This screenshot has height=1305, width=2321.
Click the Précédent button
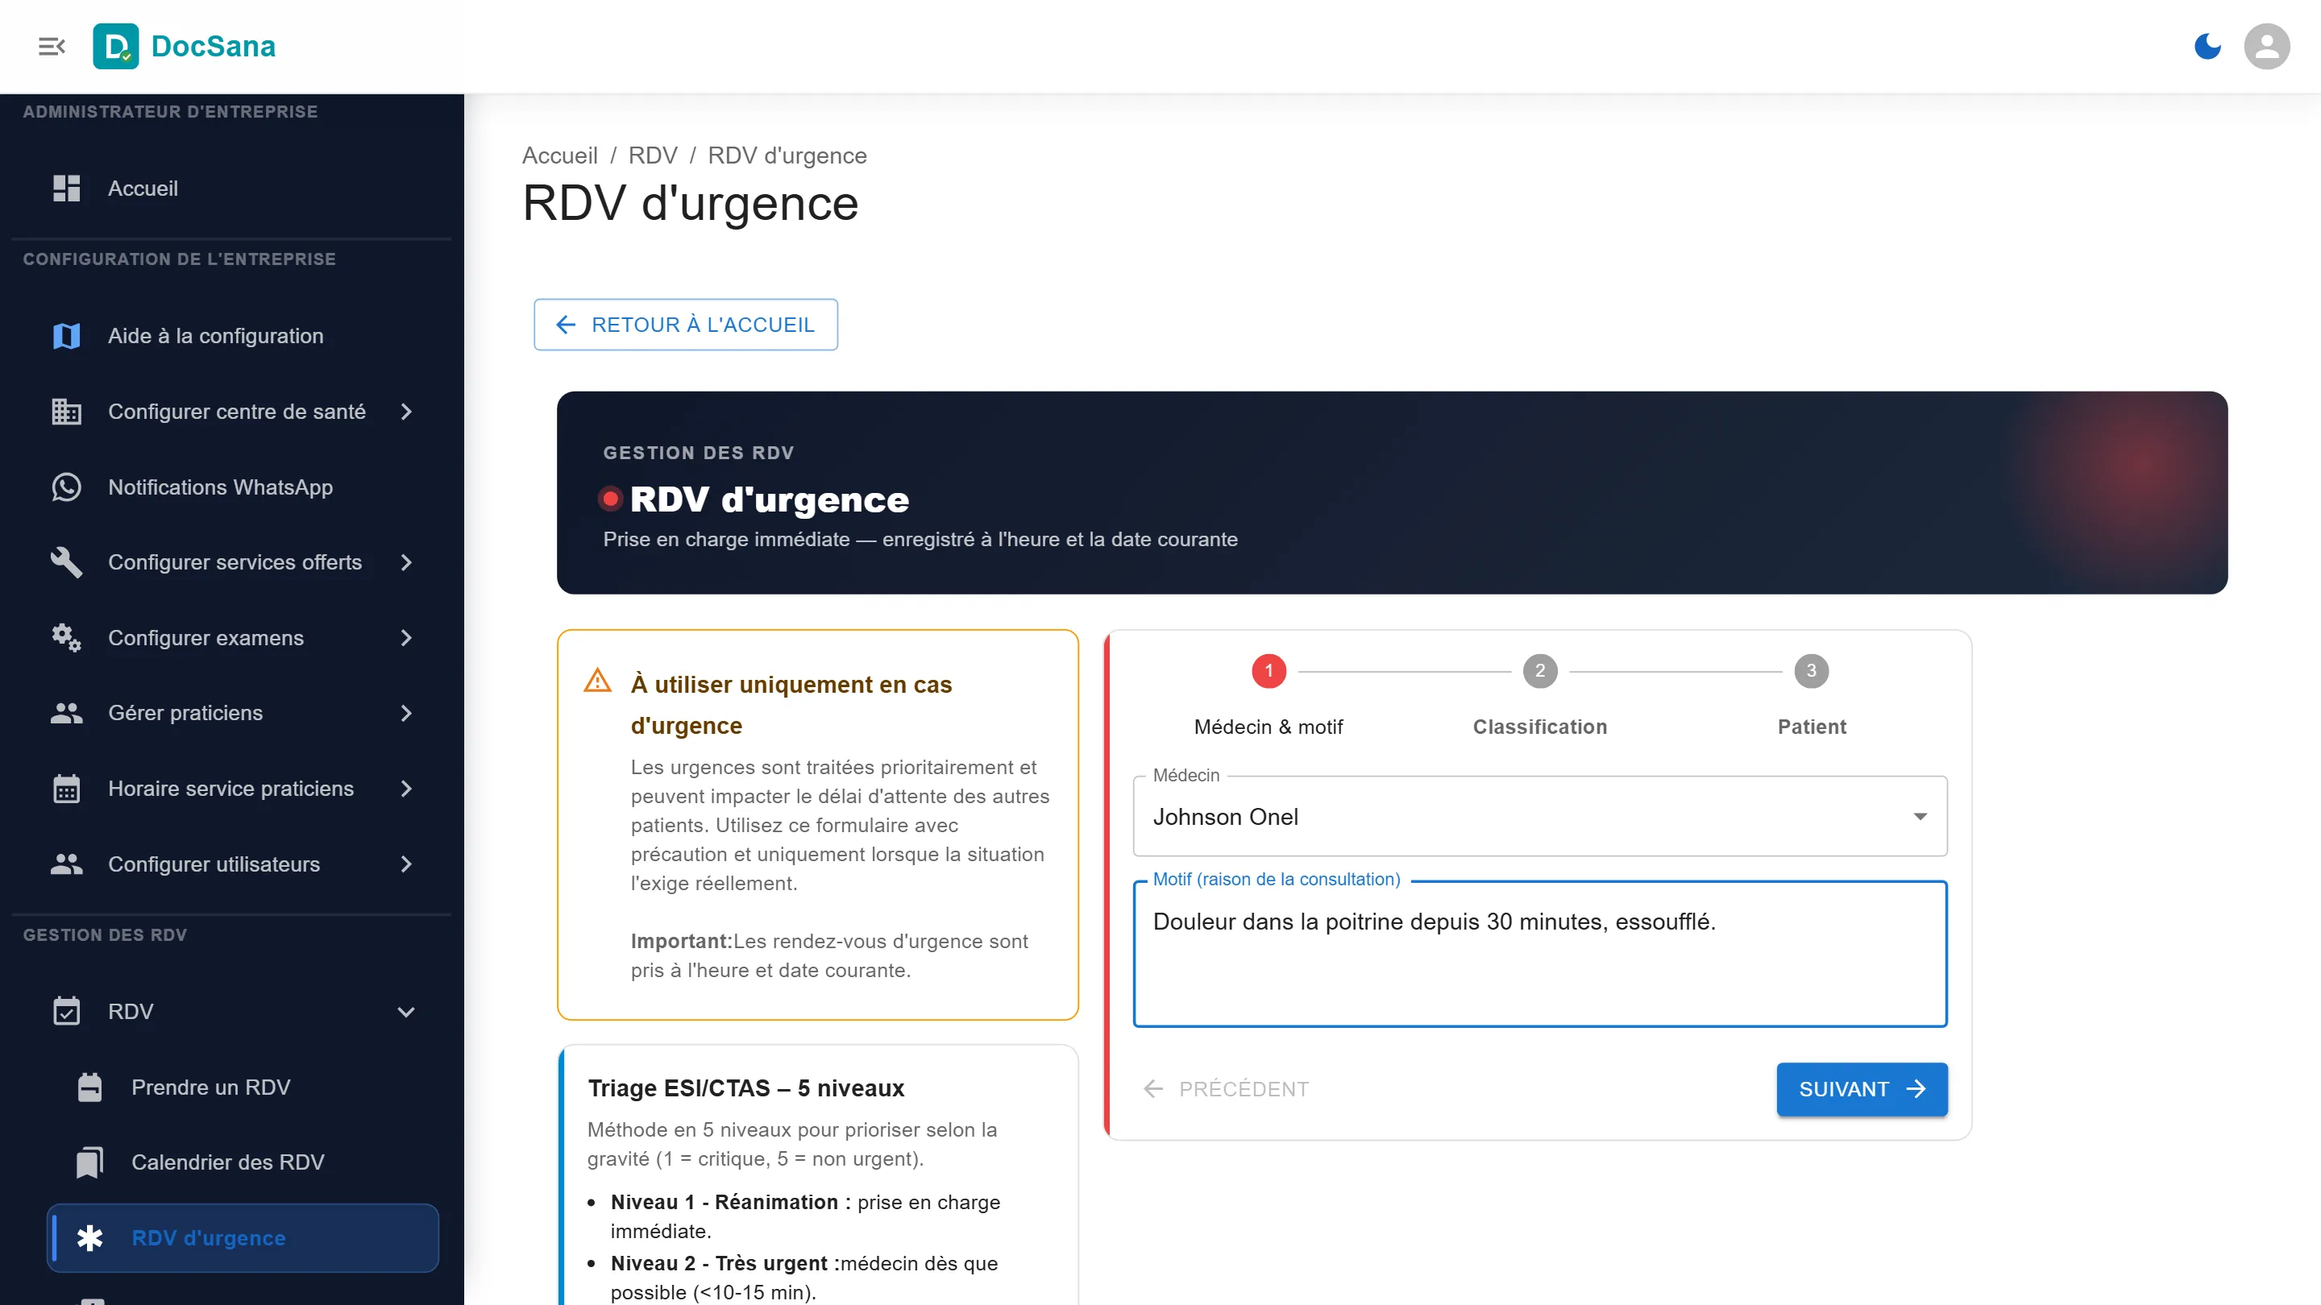pyautogui.click(x=1225, y=1089)
